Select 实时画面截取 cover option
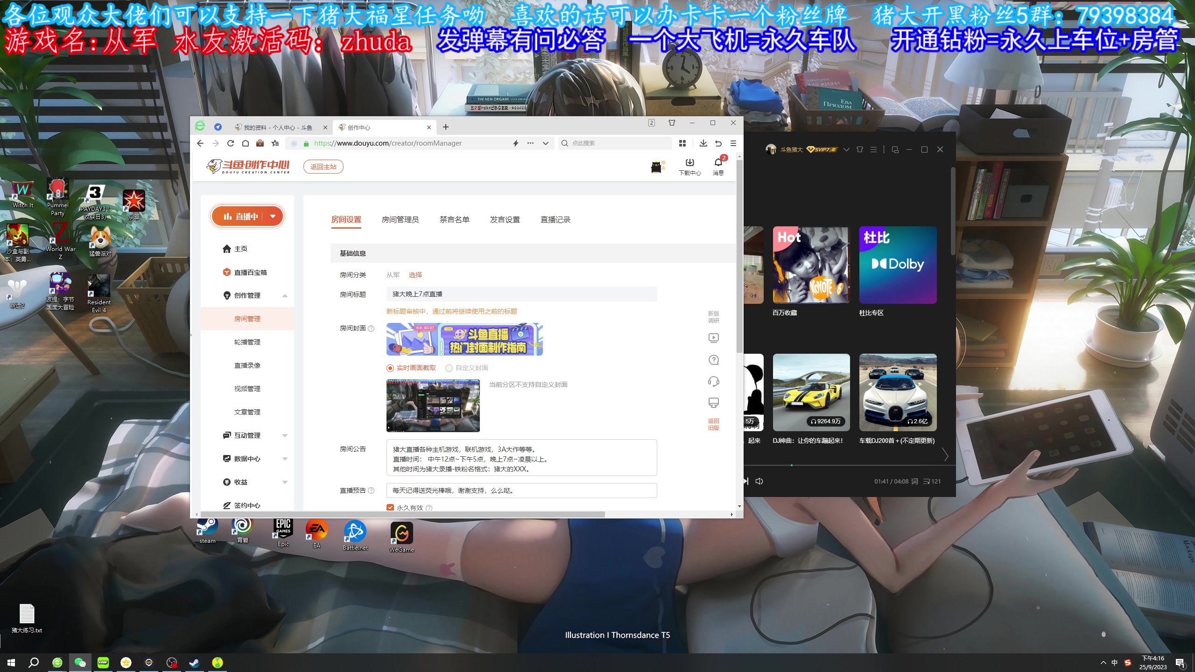This screenshot has width=1195, height=672. [x=411, y=368]
